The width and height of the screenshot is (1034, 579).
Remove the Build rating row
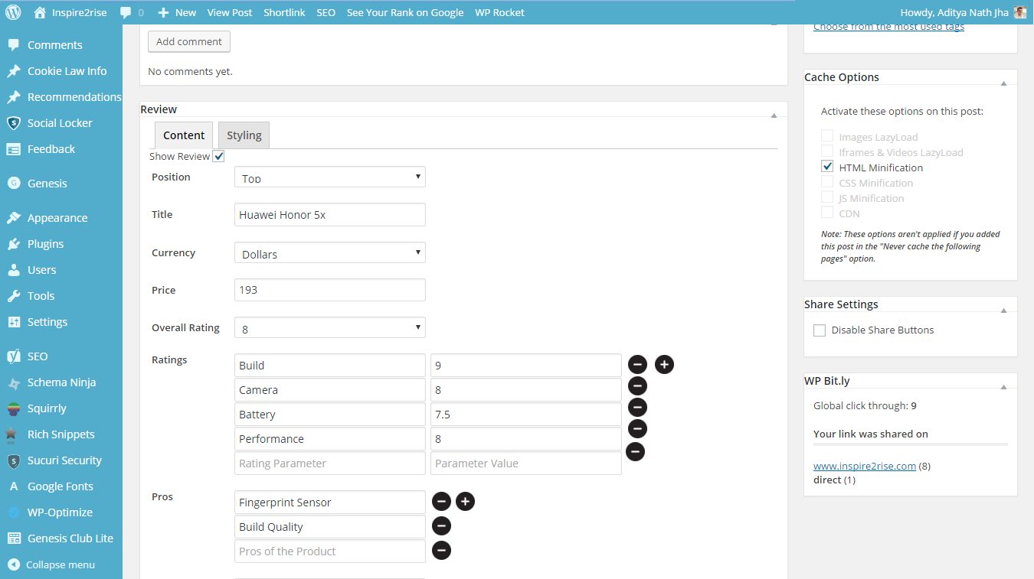pos(637,365)
